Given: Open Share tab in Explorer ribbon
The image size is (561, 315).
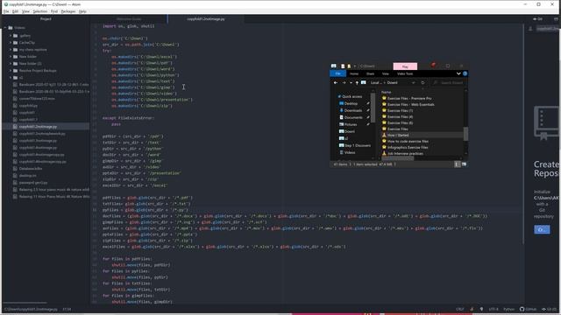Looking at the screenshot, I should (x=370, y=73).
